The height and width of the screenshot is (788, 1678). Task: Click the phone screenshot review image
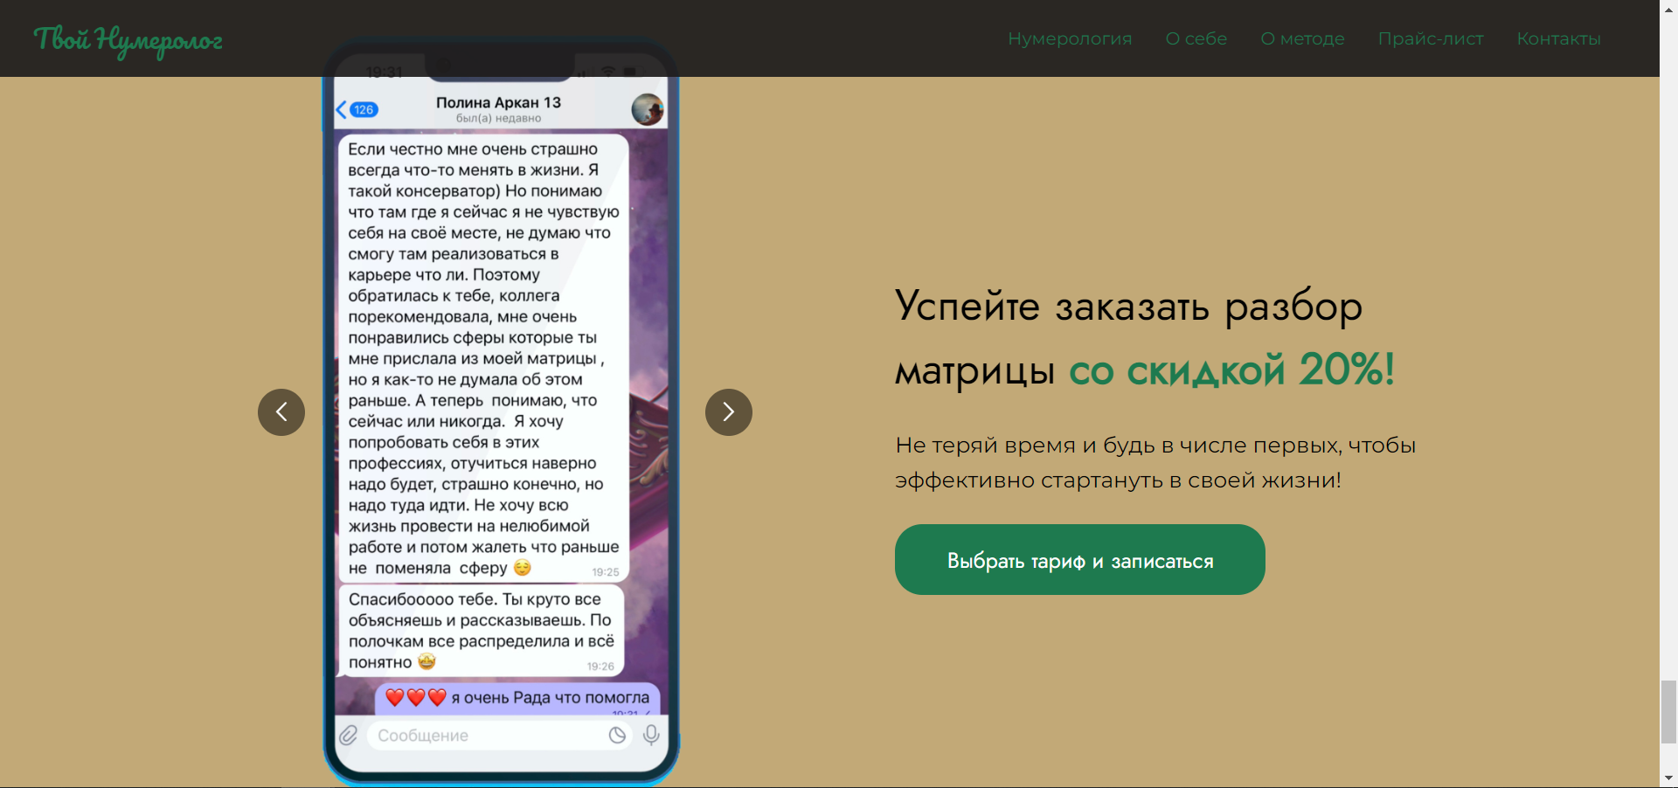point(502,411)
